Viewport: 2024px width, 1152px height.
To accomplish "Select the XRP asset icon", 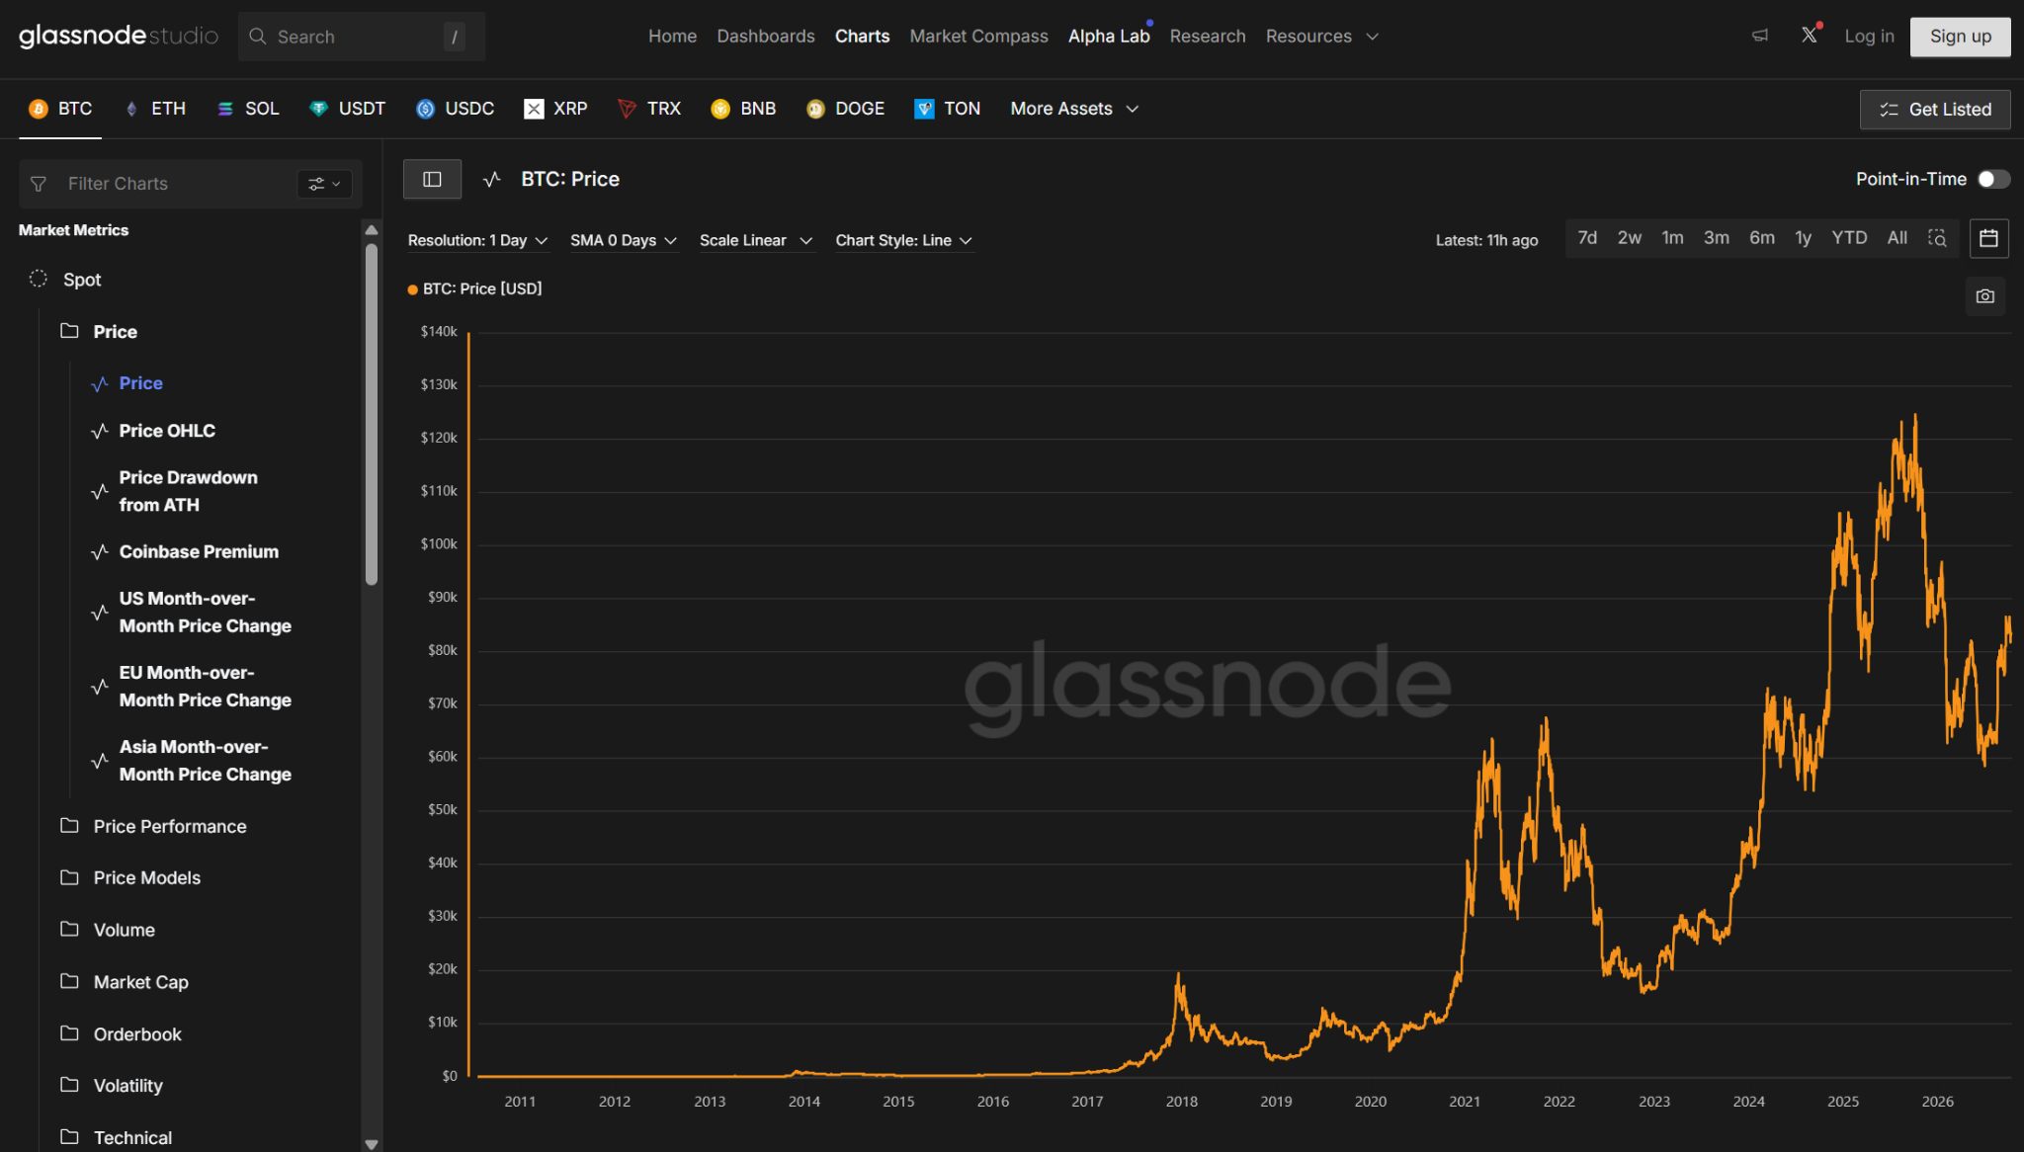I will (x=534, y=109).
